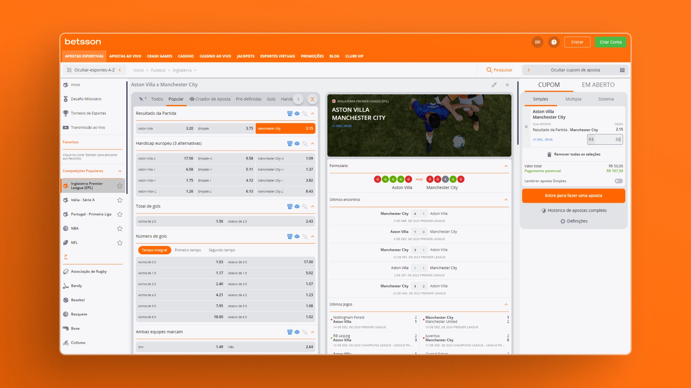The width and height of the screenshot is (691, 388).
Task: Click Entre para fazer uma aposta
Action: pos(573,196)
